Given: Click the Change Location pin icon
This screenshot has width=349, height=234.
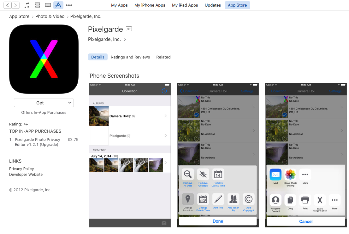Looking at the screenshot, I should 188,199.
